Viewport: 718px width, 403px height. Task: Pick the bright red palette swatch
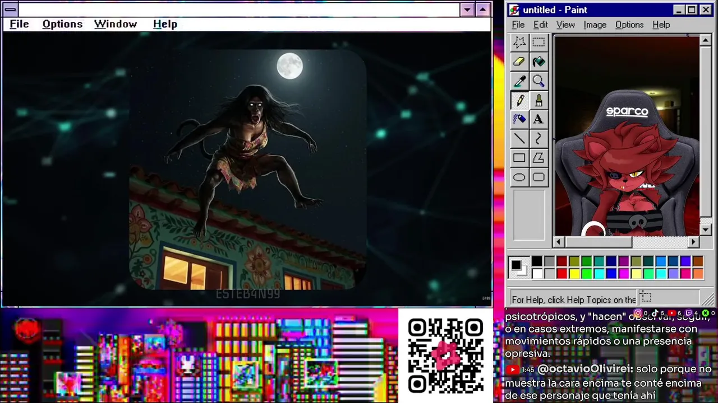pyautogui.click(x=561, y=274)
